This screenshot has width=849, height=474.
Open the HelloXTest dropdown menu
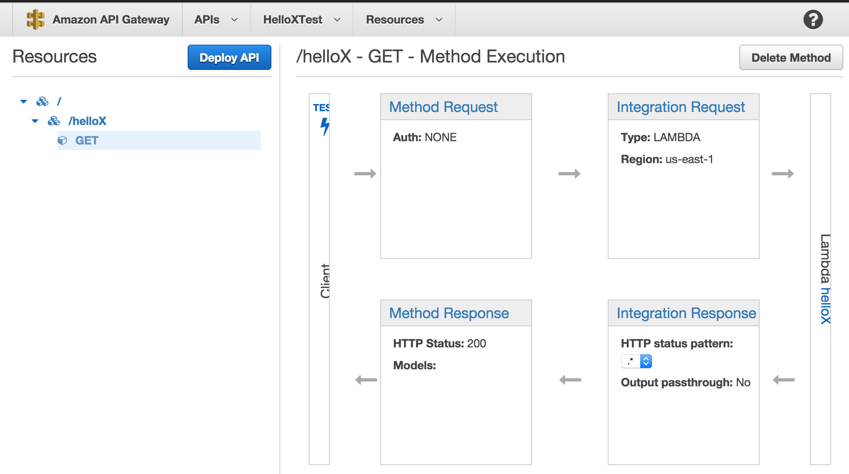[x=301, y=19]
